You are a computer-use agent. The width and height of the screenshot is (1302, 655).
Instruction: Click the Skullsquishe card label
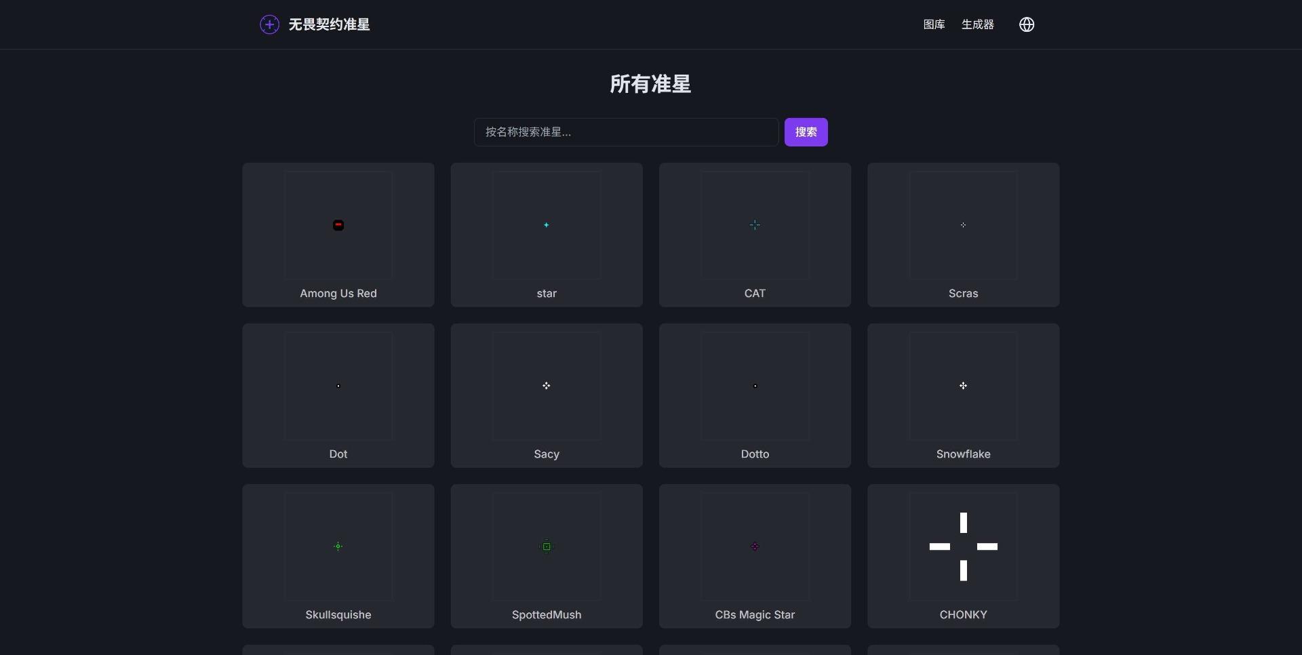338,614
